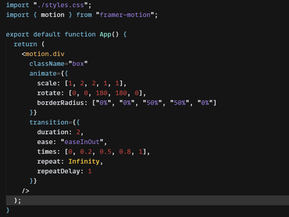
Task: Click the "easeInOut" string value
Action: pyautogui.click(x=82, y=142)
